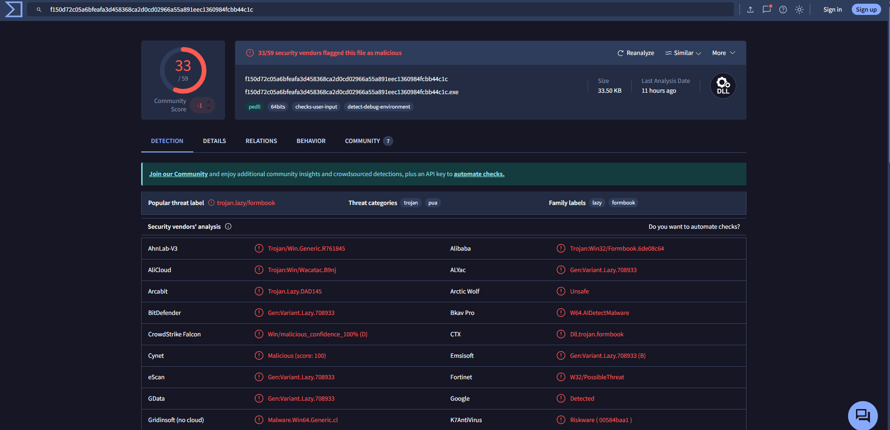Click the alert icon for K7AntiVirus result

click(x=561, y=420)
